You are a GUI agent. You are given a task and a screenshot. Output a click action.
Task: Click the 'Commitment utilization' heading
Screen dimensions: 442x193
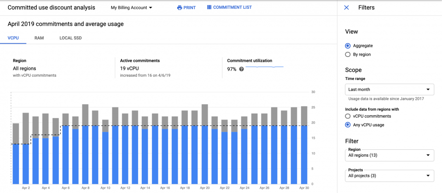tap(250, 61)
